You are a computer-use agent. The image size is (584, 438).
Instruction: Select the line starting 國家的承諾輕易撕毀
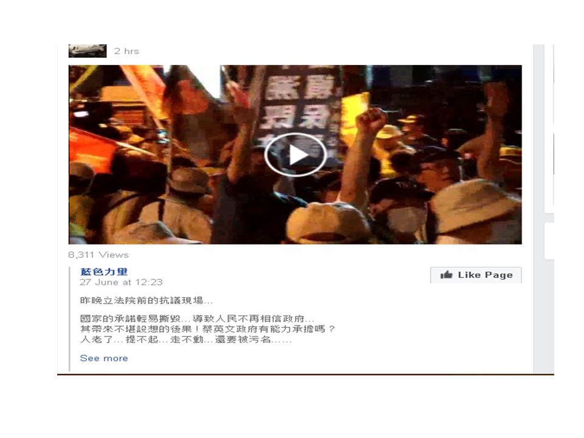(x=197, y=319)
